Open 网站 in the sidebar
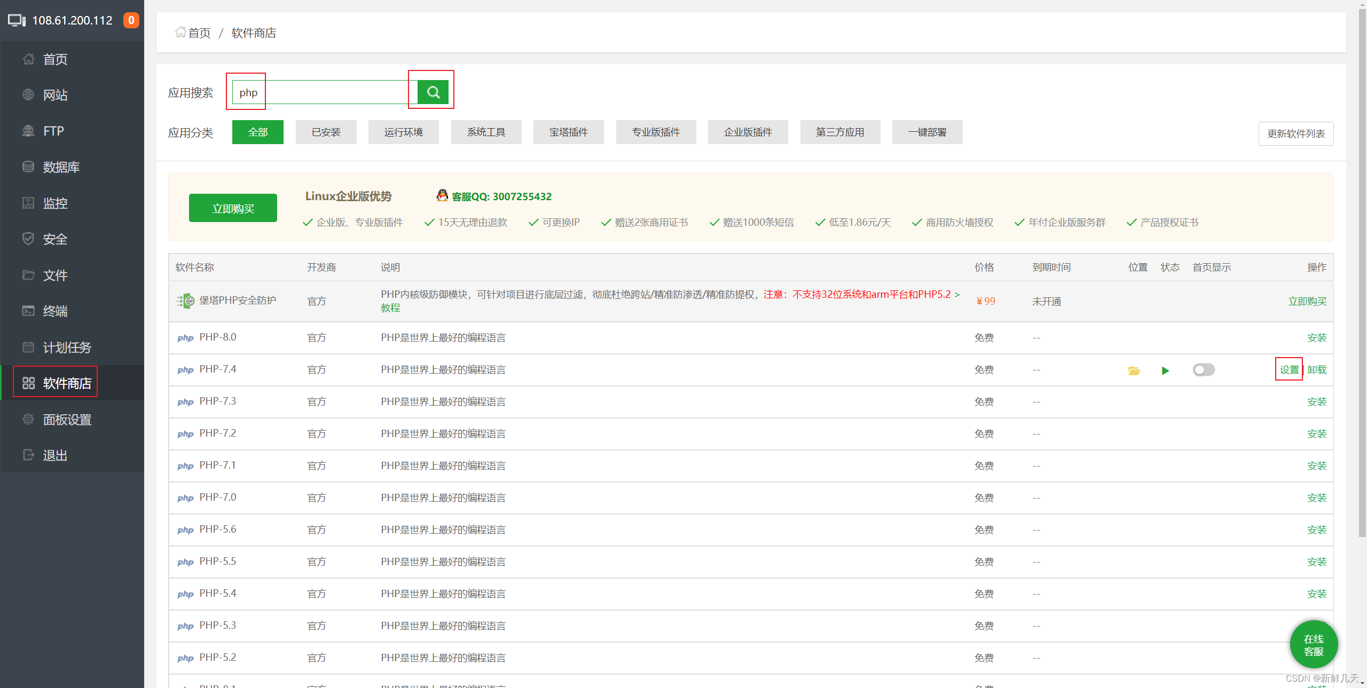1367x688 pixels. [72, 95]
